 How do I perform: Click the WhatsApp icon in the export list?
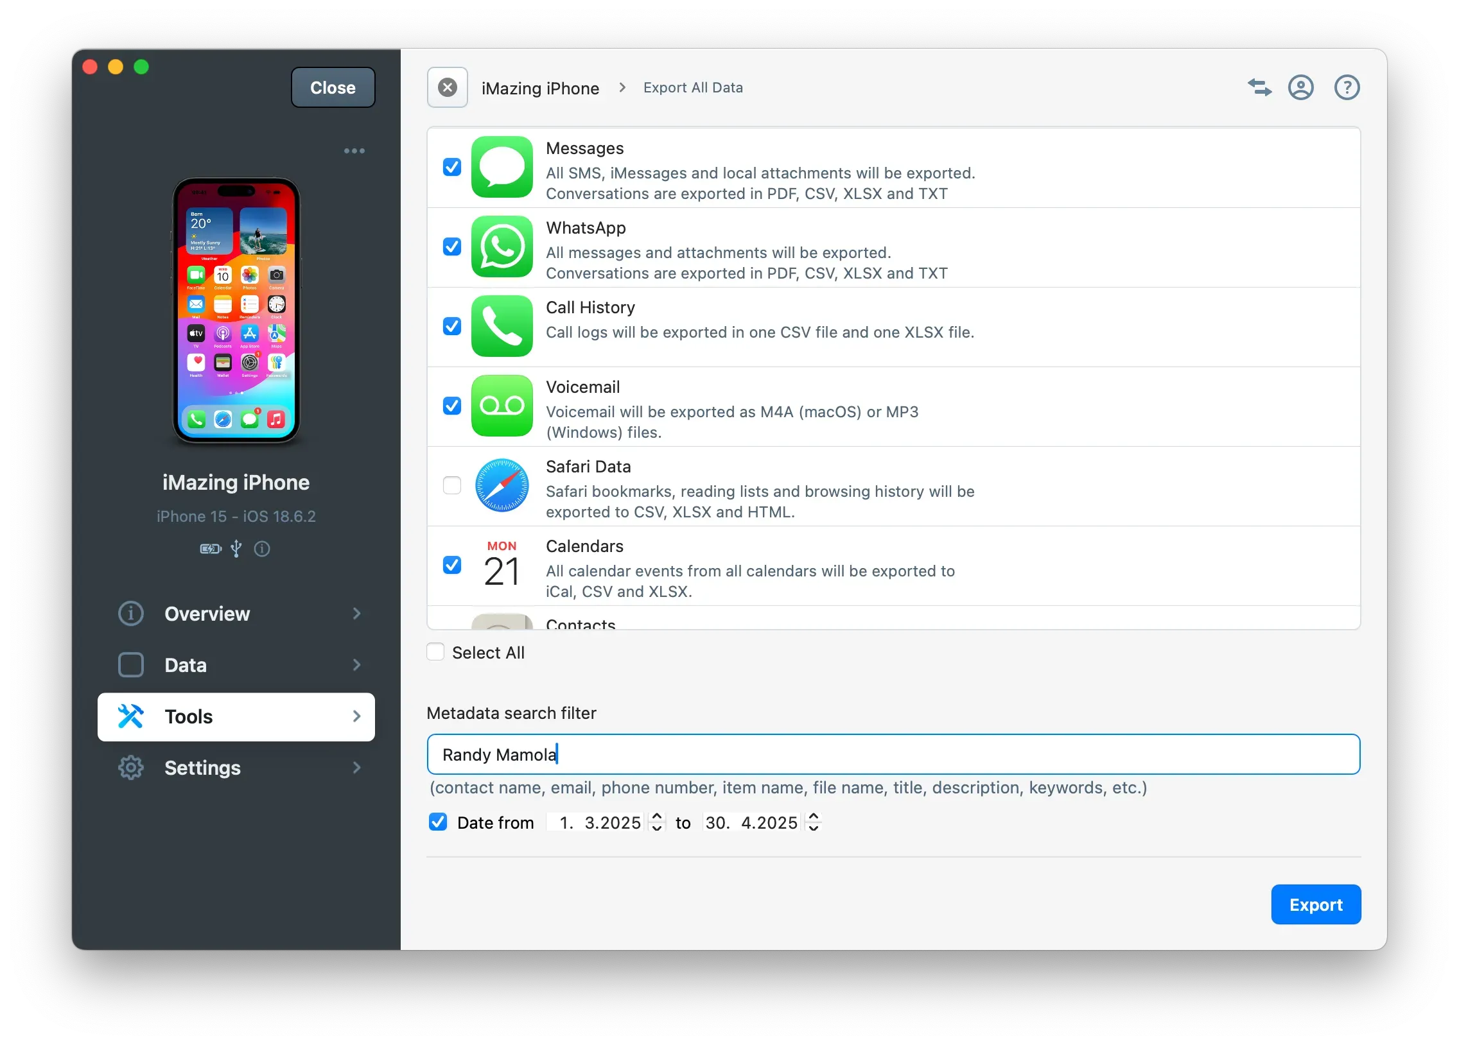tap(502, 247)
